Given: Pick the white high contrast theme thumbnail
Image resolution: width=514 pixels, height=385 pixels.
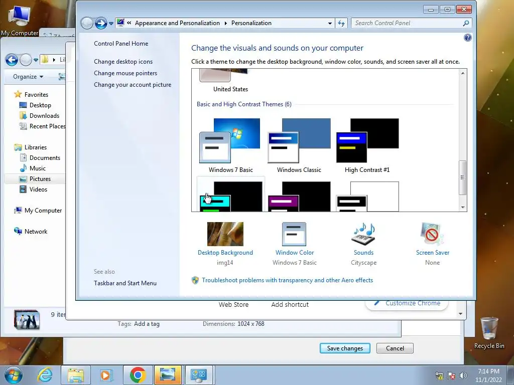Looking at the screenshot, I should point(367,196).
